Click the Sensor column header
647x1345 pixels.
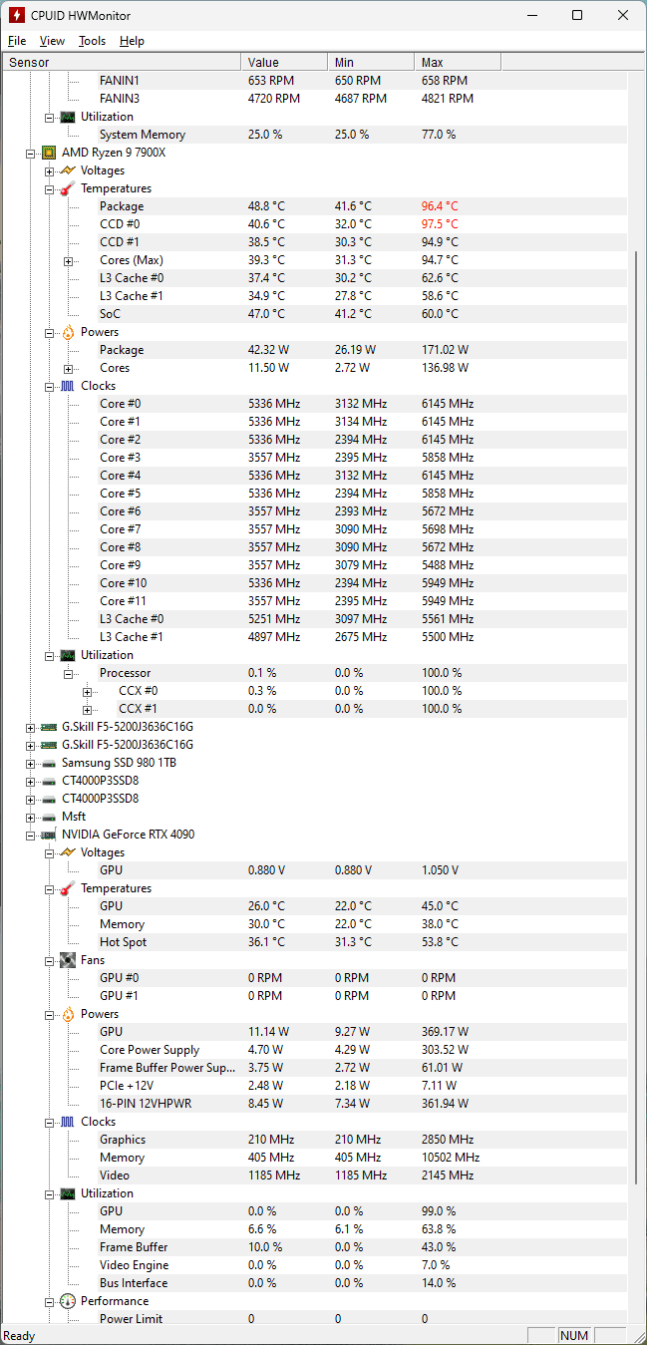[121, 62]
